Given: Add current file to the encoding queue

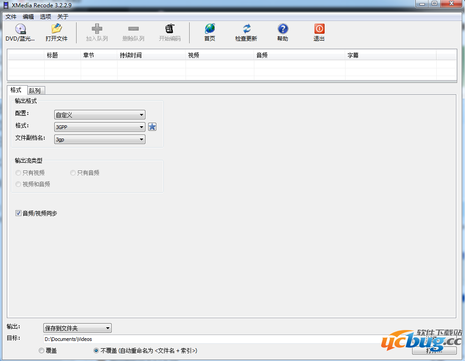Looking at the screenshot, I should click(97, 32).
